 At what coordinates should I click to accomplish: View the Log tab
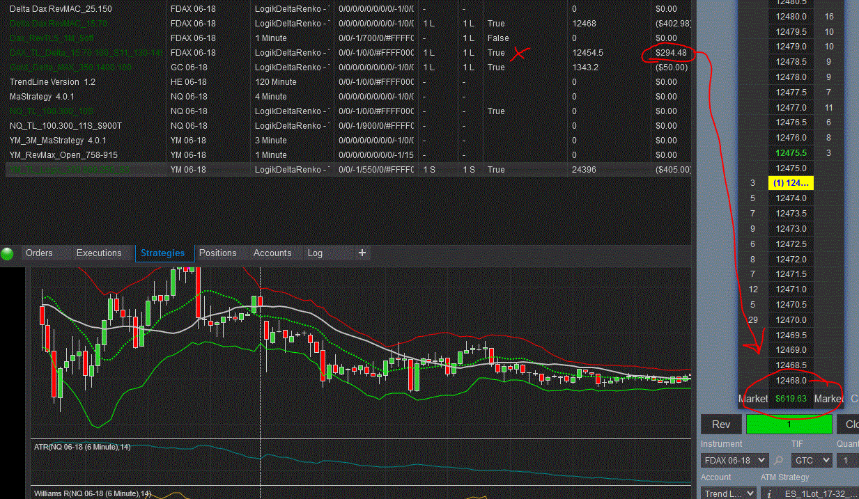[315, 253]
